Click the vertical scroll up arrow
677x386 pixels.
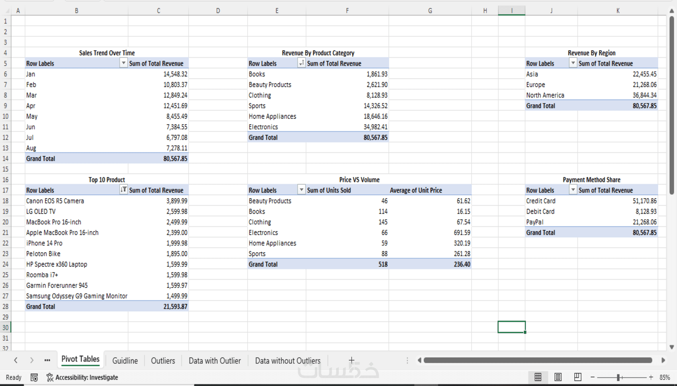coord(672,11)
